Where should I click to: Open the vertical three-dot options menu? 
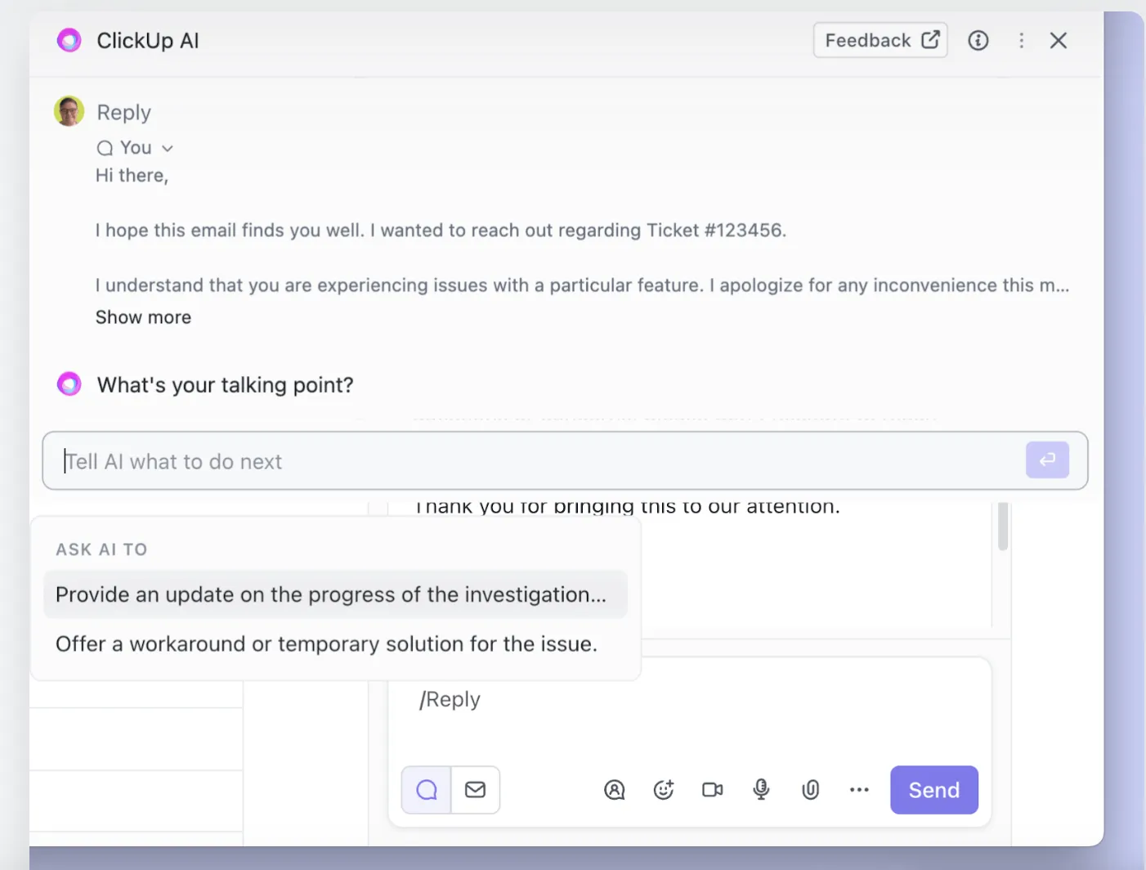(x=1021, y=40)
